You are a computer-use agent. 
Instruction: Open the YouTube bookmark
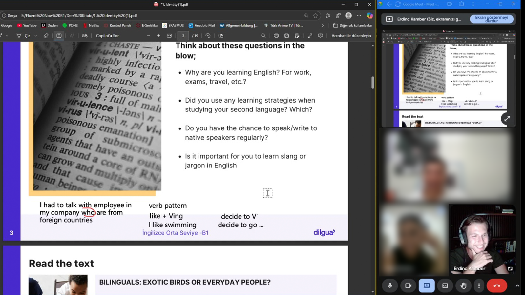coord(27,25)
